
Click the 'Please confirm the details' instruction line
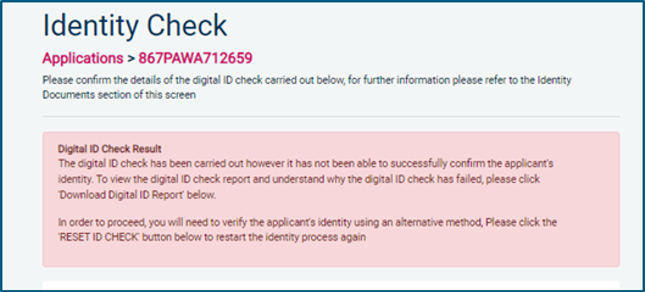click(x=307, y=80)
